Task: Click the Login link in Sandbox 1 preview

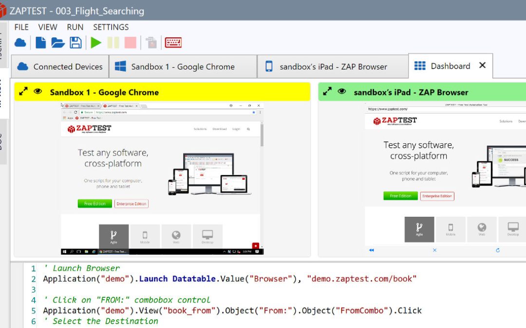Action: (236, 129)
